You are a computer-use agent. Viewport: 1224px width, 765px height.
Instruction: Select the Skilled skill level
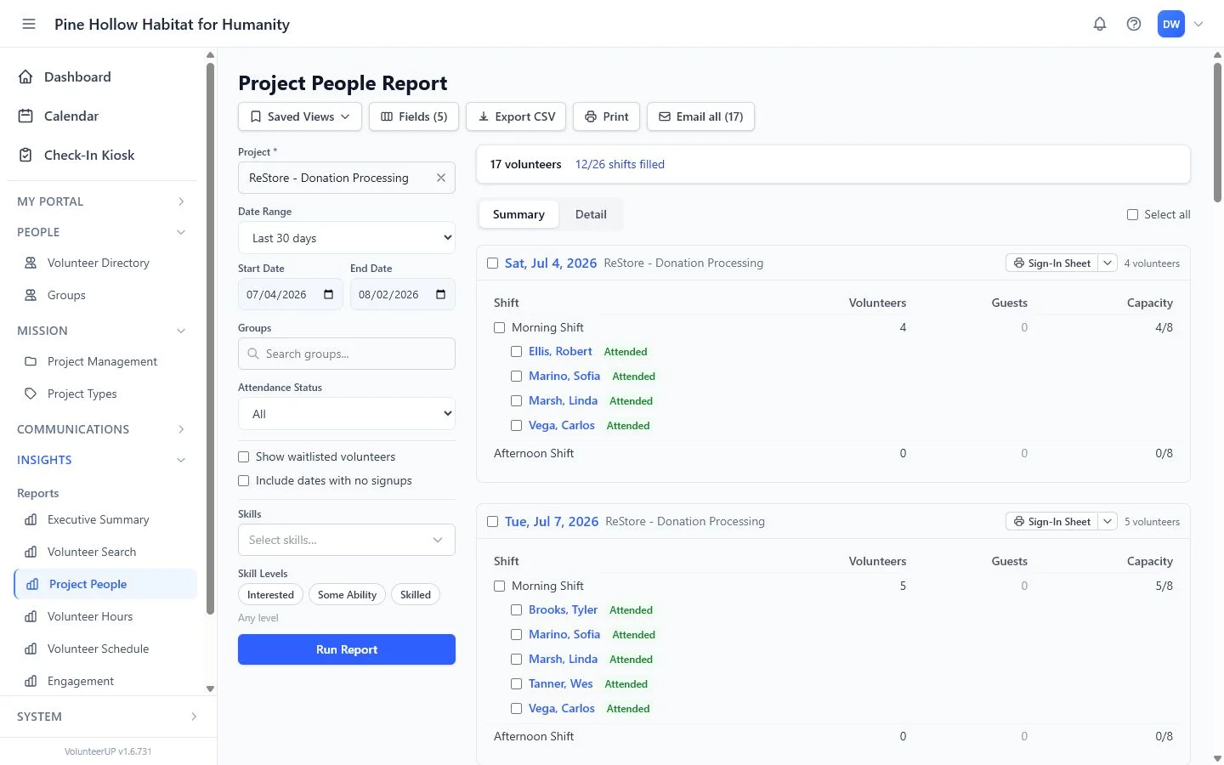[416, 595]
